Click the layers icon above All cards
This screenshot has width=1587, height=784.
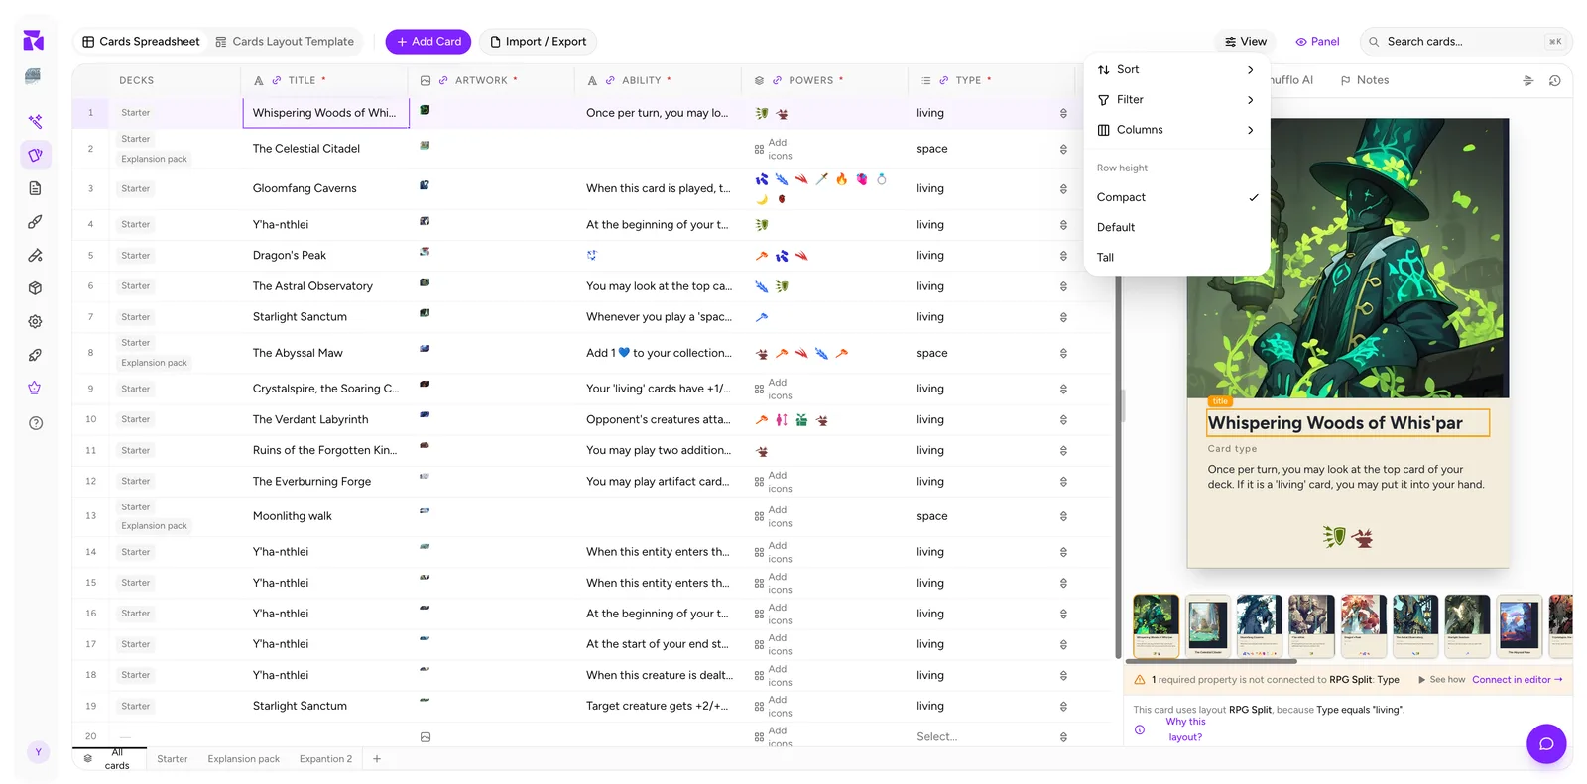point(88,759)
